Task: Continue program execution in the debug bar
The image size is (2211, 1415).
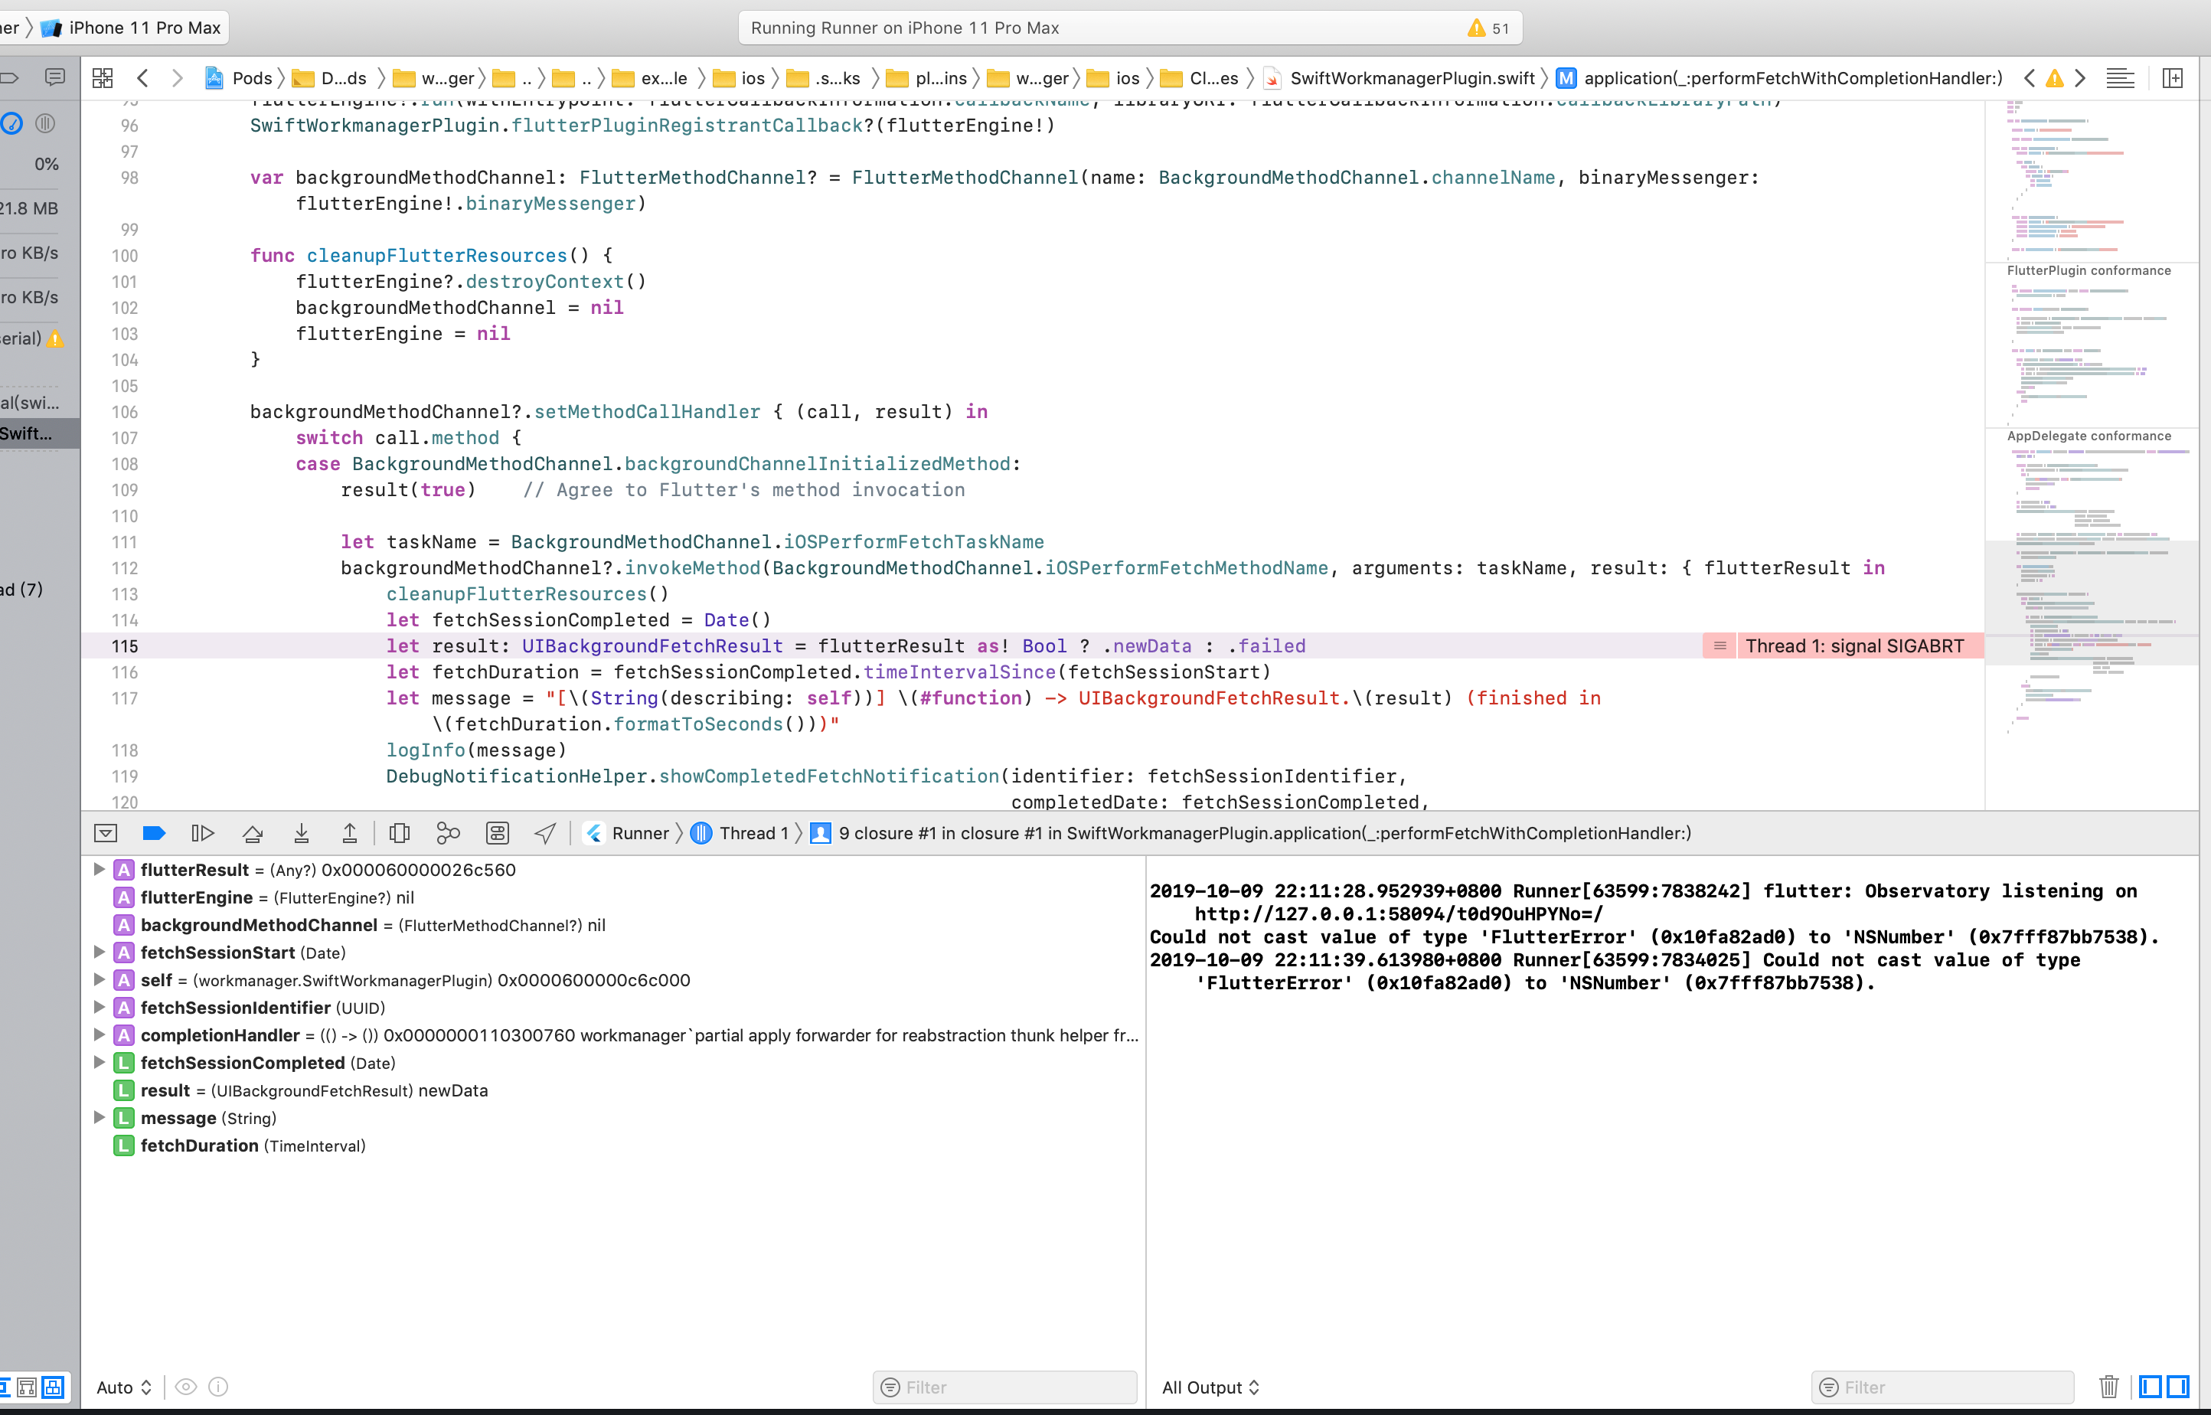Action: pyautogui.click(x=204, y=832)
